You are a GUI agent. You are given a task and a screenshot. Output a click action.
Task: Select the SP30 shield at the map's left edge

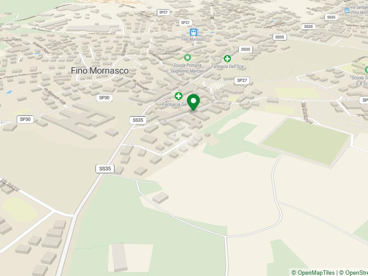click(x=26, y=119)
